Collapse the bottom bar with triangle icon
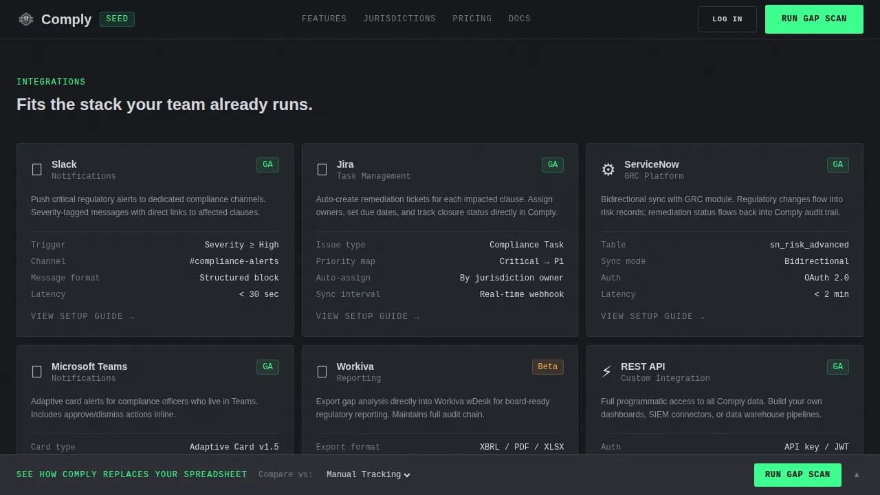Screen dimensions: 880x495 (x=857, y=474)
